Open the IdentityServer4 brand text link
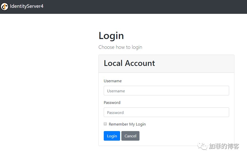Screen dimensions: 247x157 coord(27,6)
